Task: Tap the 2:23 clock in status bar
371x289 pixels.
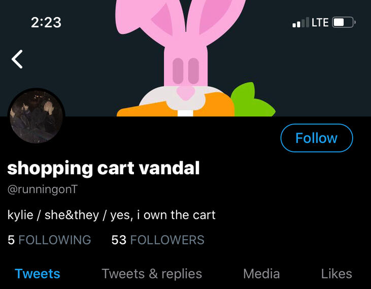Action: pos(46,22)
